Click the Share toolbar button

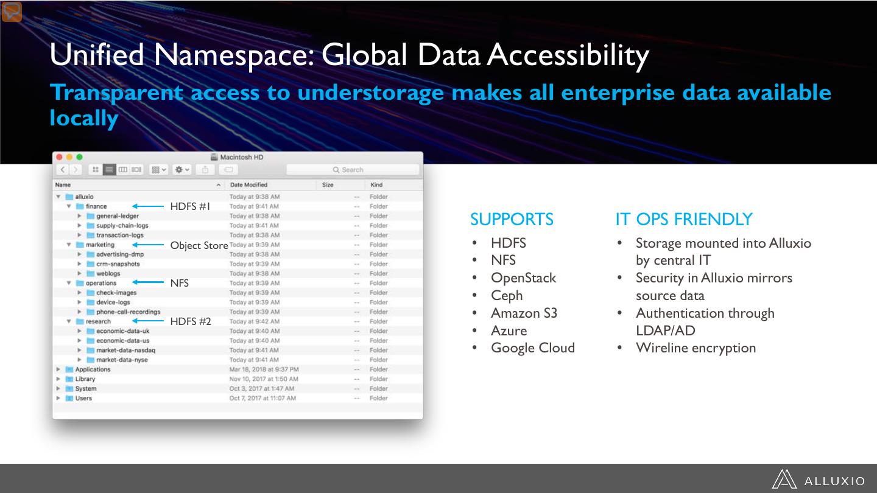click(x=206, y=170)
